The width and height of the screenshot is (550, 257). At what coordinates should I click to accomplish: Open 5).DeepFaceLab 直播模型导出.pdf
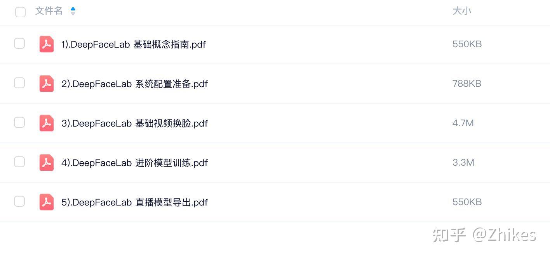(134, 202)
